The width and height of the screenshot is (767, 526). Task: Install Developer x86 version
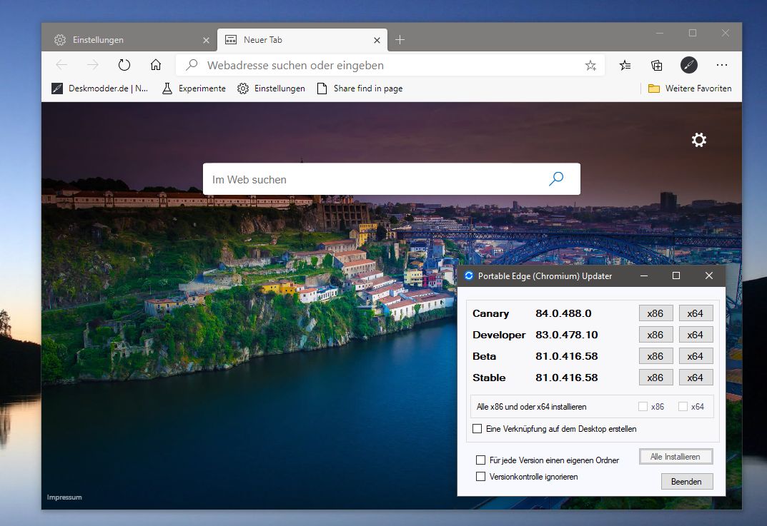point(655,335)
